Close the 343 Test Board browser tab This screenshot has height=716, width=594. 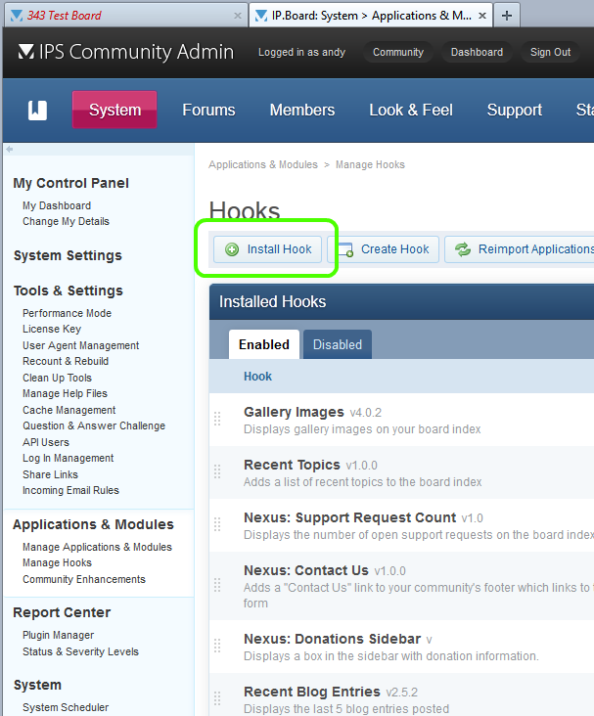(238, 16)
